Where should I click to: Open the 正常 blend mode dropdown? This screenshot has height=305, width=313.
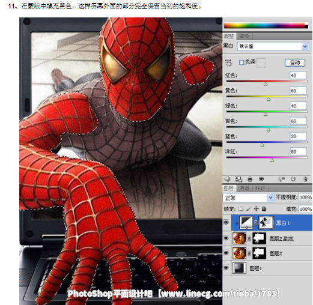(x=248, y=198)
